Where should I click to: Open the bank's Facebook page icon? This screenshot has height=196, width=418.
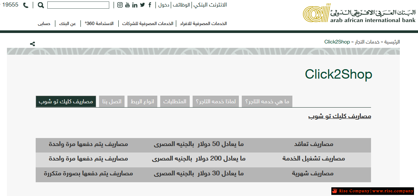pyautogui.click(x=150, y=5)
